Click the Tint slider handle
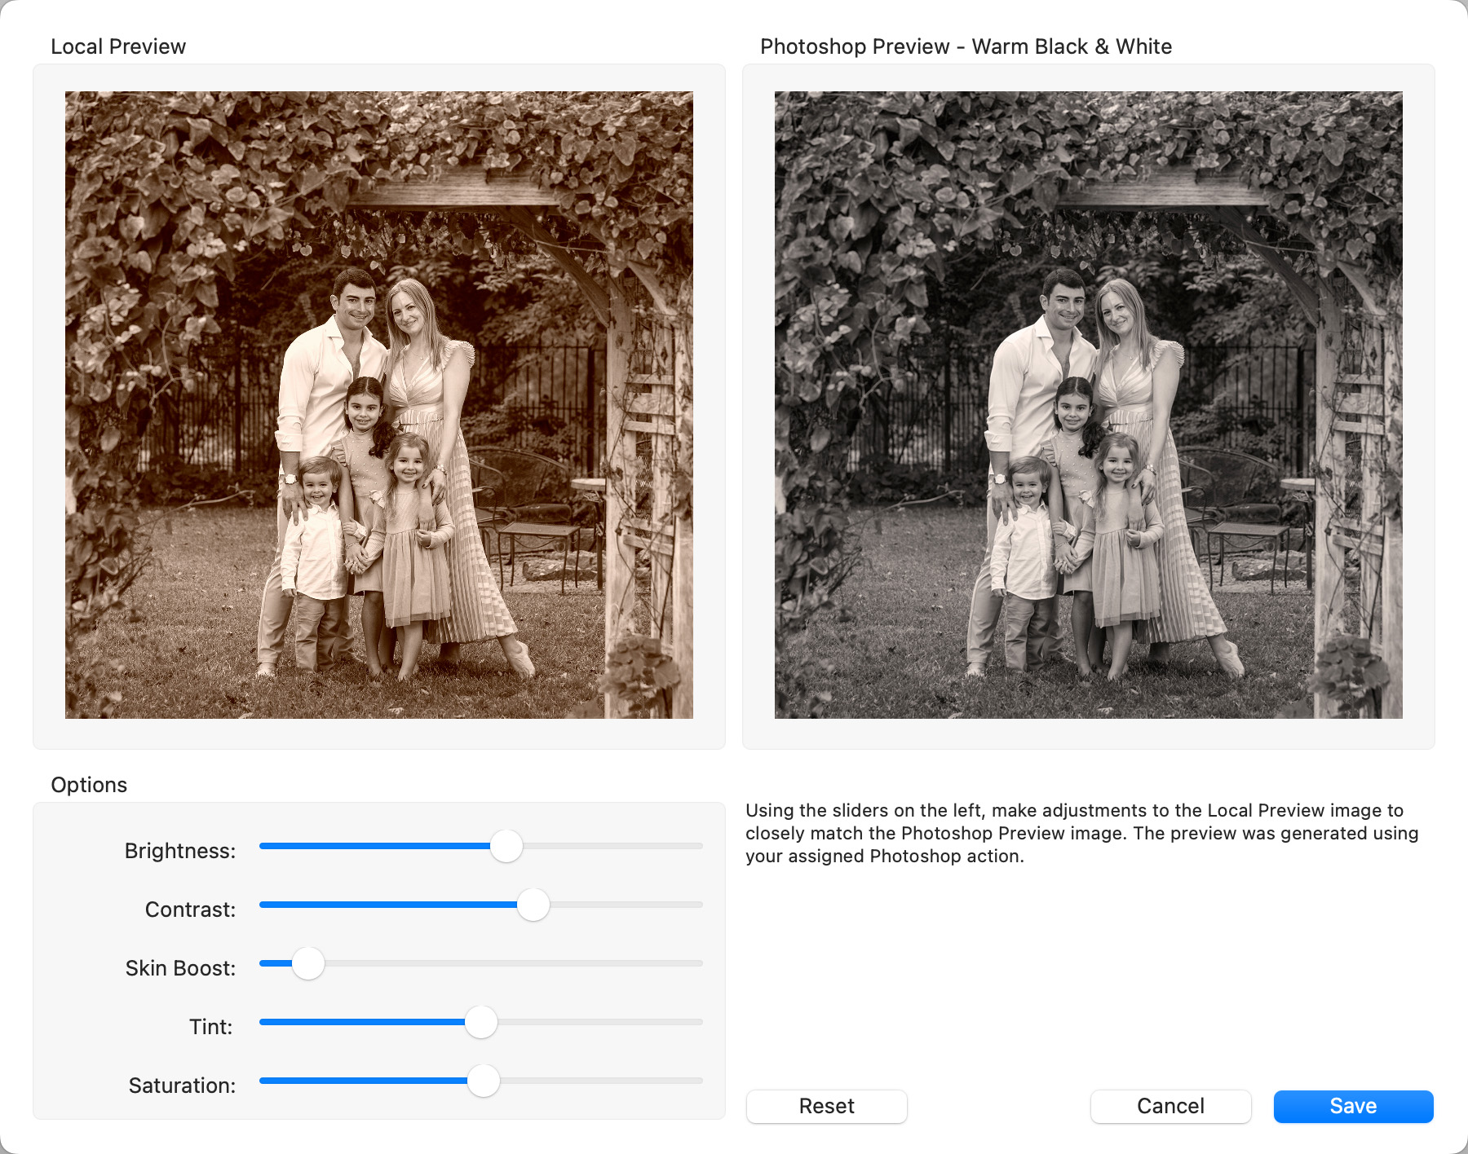The height and width of the screenshot is (1154, 1468). [x=481, y=1022]
